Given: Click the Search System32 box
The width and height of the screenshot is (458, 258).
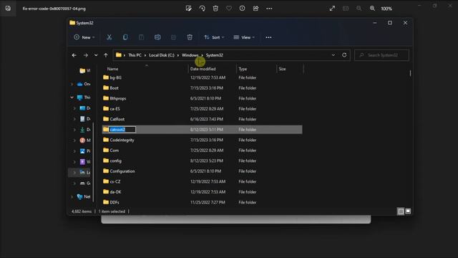Looking at the screenshot, I should click(381, 55).
